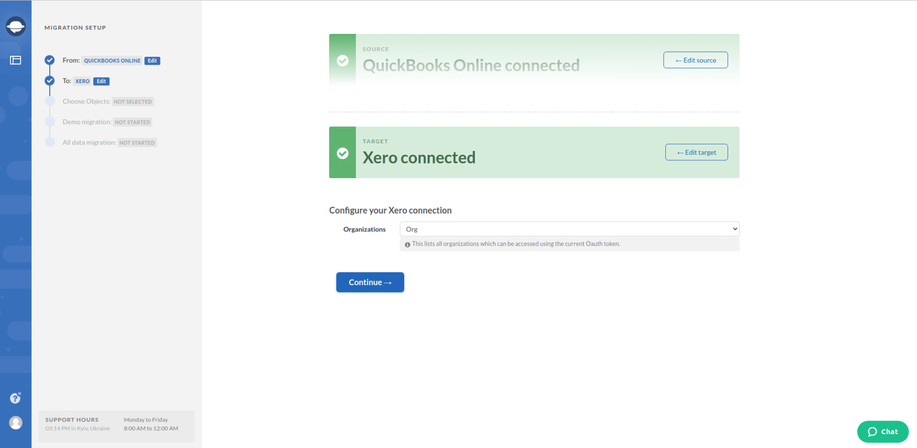Click the QuickBooks Online connected heading
Screen dimensions: 917x448
pos(471,65)
